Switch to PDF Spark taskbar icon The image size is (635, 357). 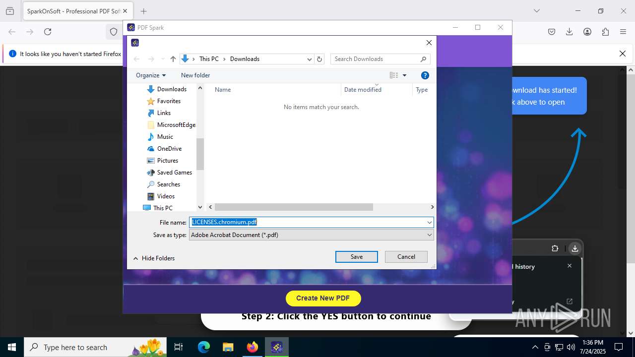277,347
